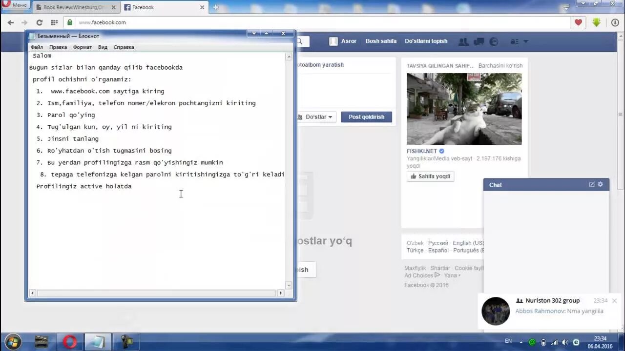Open Facebook friend requests icon
This screenshot has height=351, width=625.
(x=463, y=42)
